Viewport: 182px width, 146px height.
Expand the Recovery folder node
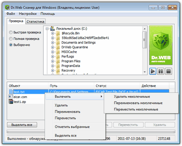53,70
